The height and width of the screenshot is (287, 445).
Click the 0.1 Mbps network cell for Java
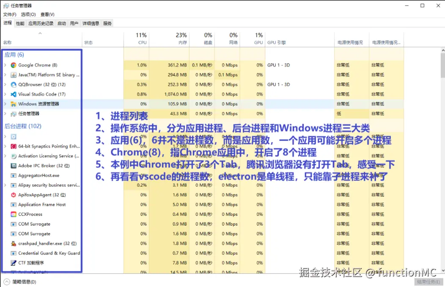(x=228, y=75)
